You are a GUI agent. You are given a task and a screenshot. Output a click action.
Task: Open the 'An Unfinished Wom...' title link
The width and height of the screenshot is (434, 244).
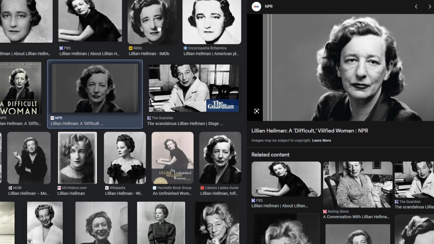click(172, 194)
